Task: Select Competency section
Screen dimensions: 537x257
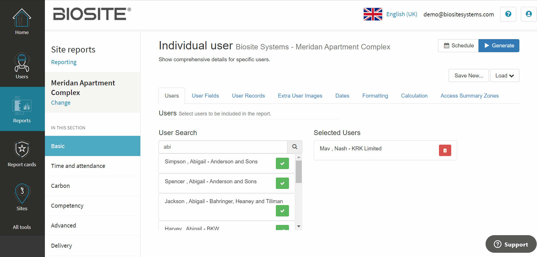Action: coord(93,206)
